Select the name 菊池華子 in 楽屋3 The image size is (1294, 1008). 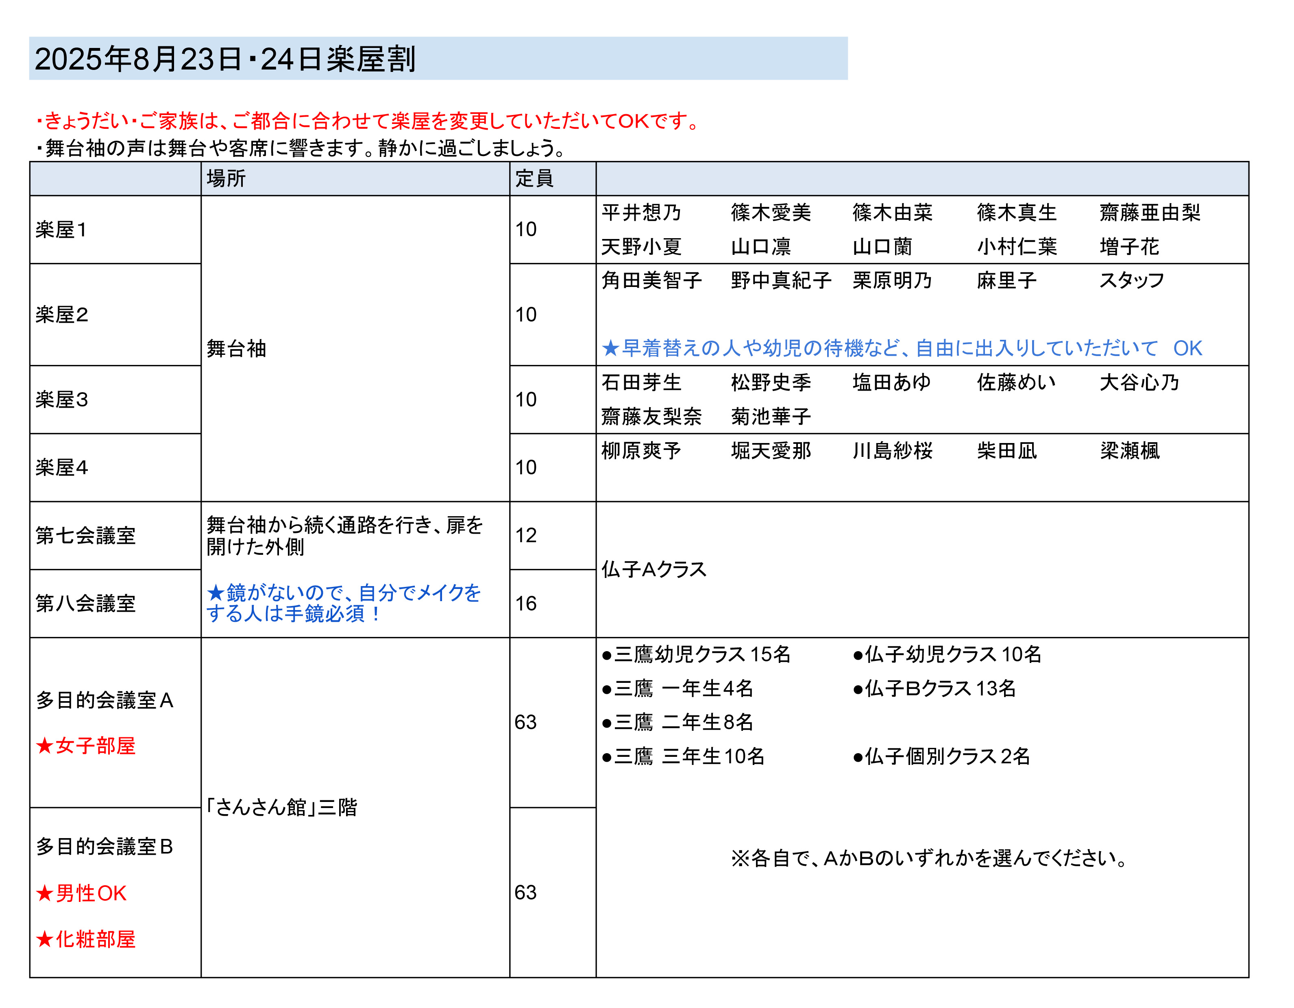pos(770,416)
